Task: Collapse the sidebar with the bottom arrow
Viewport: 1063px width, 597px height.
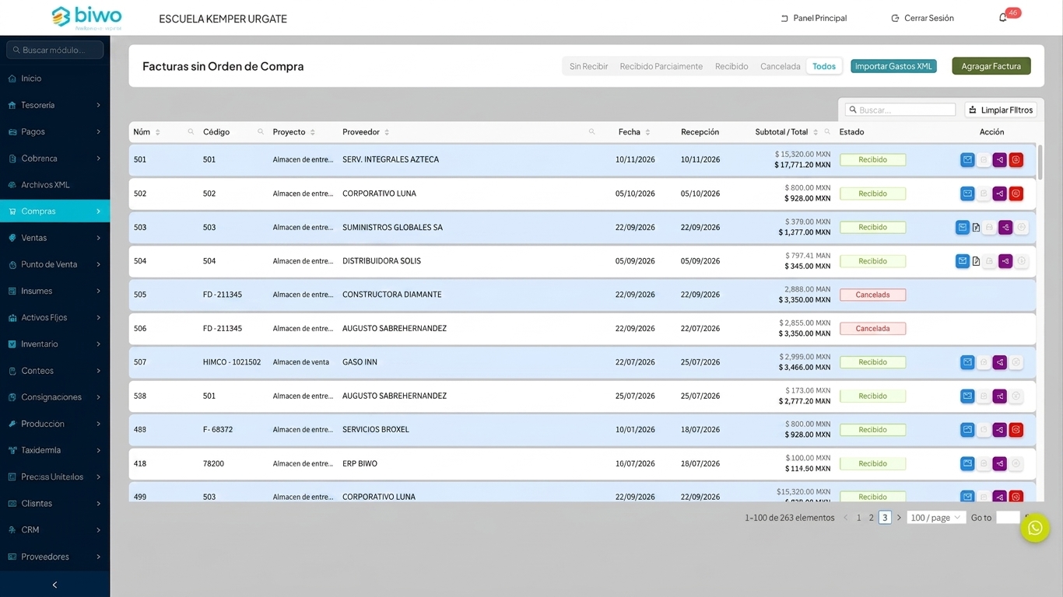Action: pos(54,585)
